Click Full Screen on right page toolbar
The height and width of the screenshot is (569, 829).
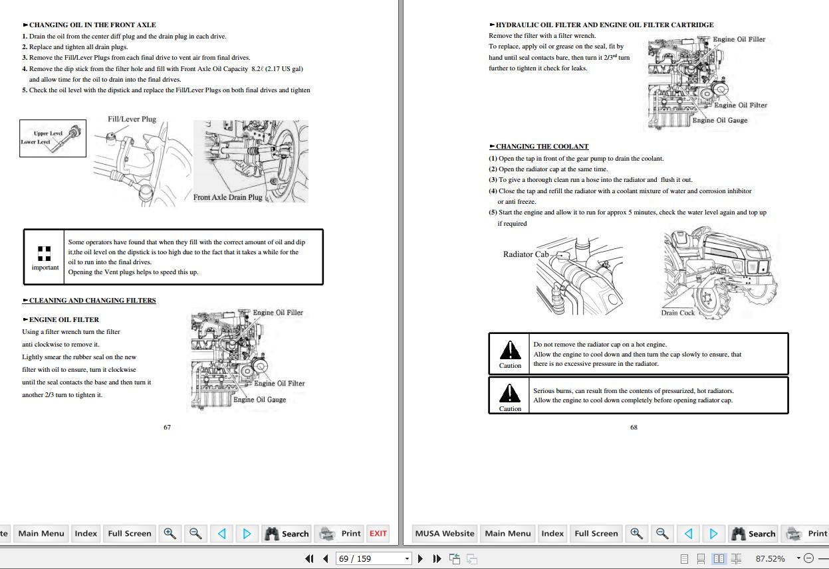(596, 533)
